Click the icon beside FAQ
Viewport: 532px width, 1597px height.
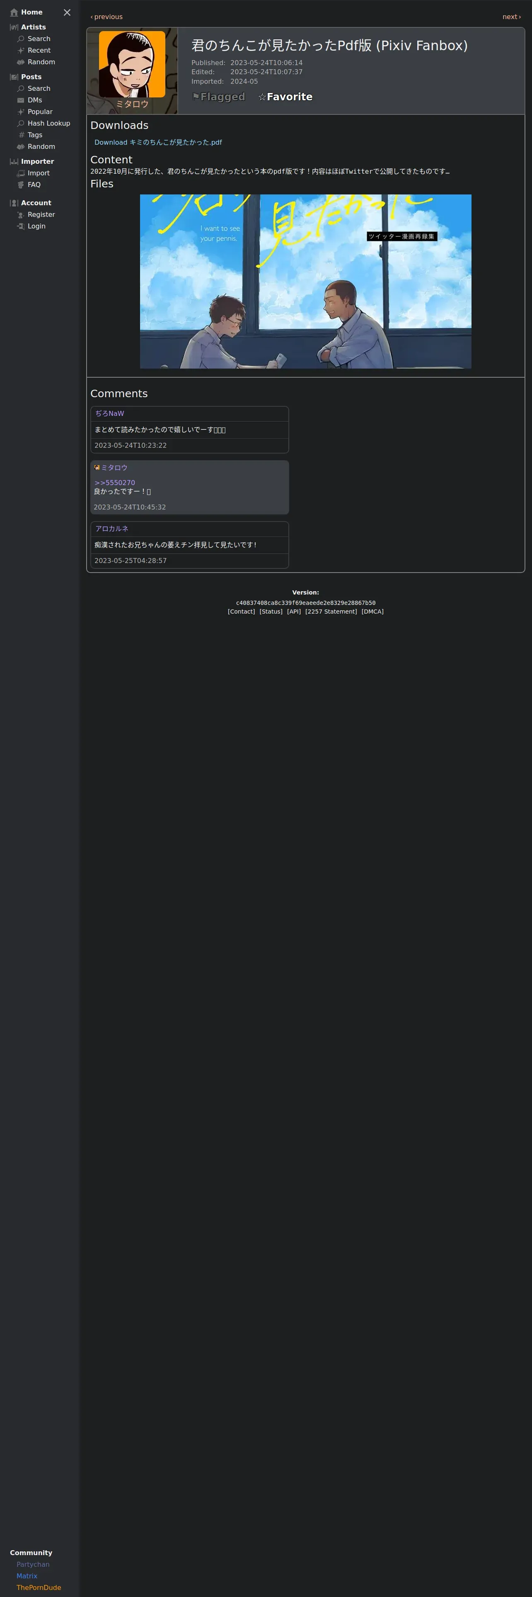click(21, 185)
